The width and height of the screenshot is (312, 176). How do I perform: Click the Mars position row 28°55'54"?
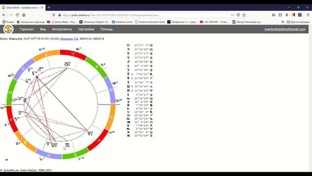(x=140, y=62)
